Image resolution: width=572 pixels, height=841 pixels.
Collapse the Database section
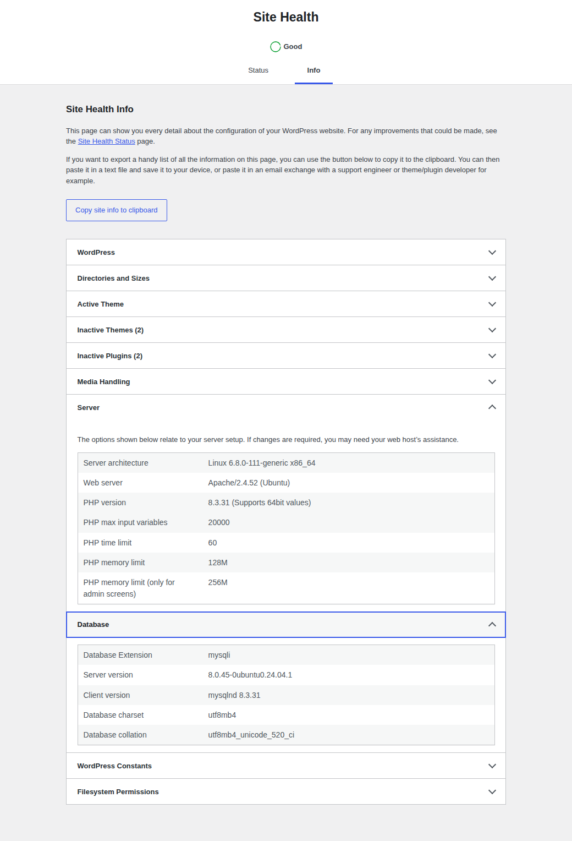click(x=286, y=625)
